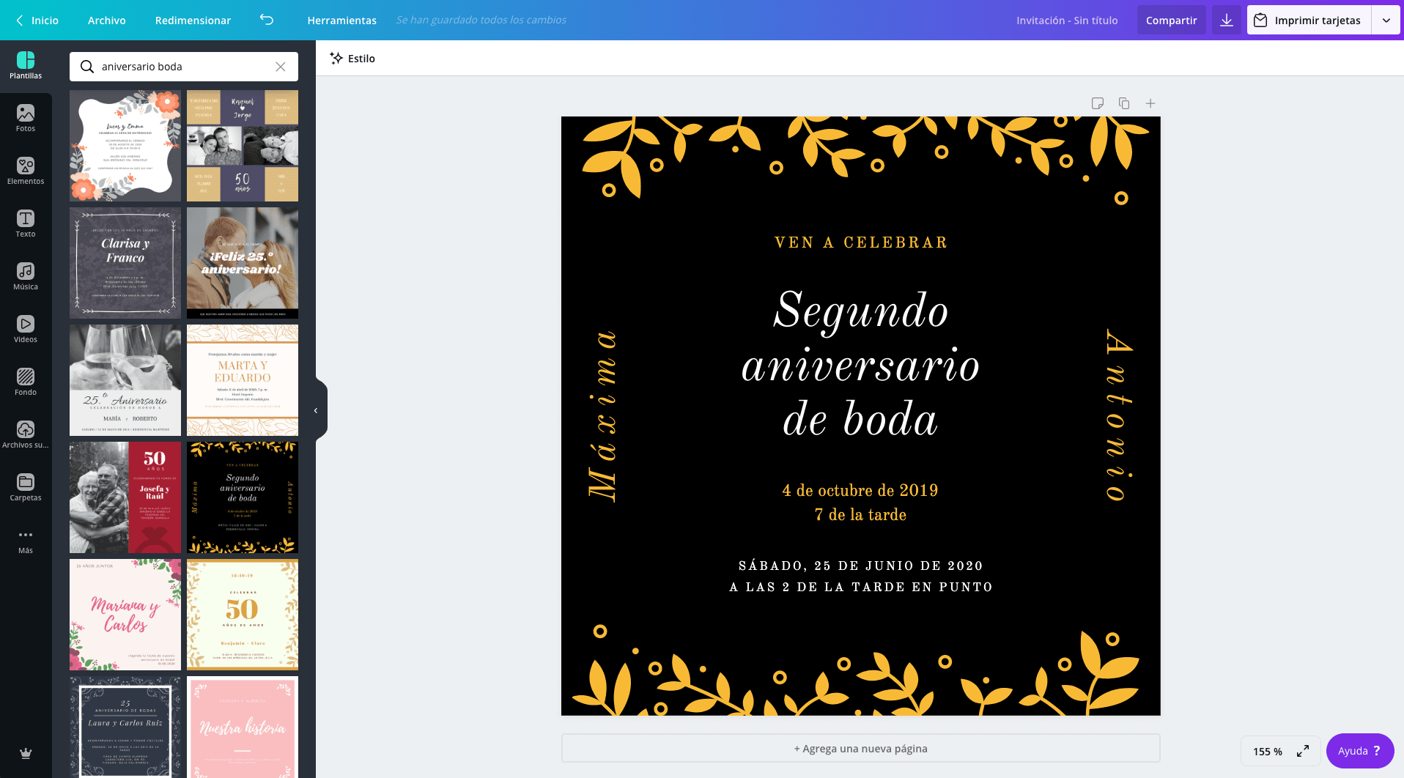Screen dimensions: 1404x778
Task: Open the Archivo menu
Action: [106, 20]
